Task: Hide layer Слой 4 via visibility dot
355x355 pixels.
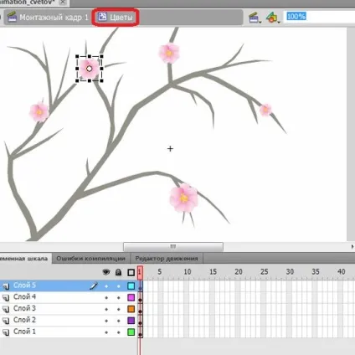Action: [x=106, y=298]
